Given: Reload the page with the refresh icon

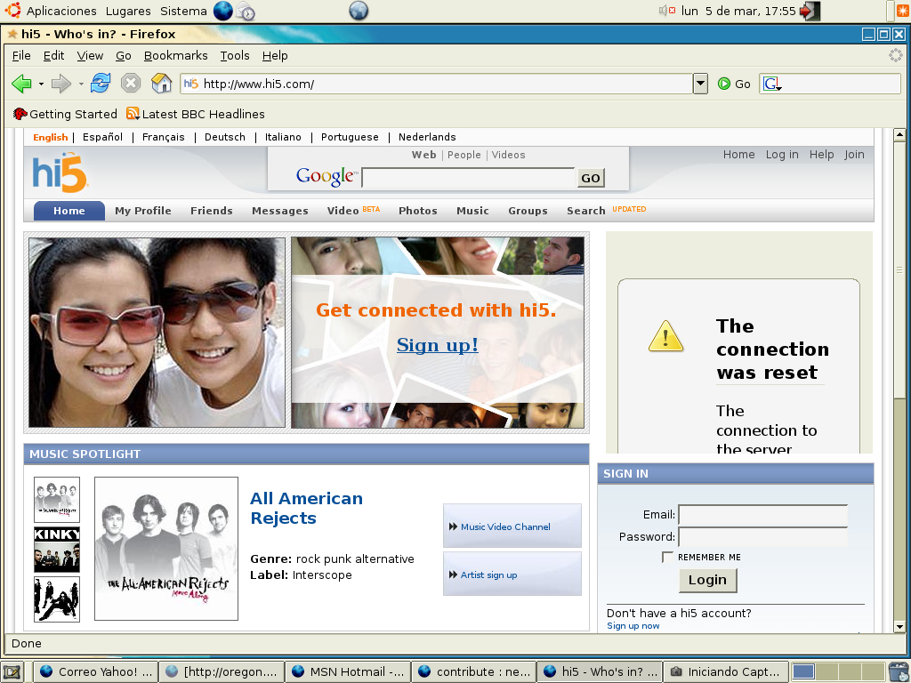Looking at the screenshot, I should tap(101, 83).
